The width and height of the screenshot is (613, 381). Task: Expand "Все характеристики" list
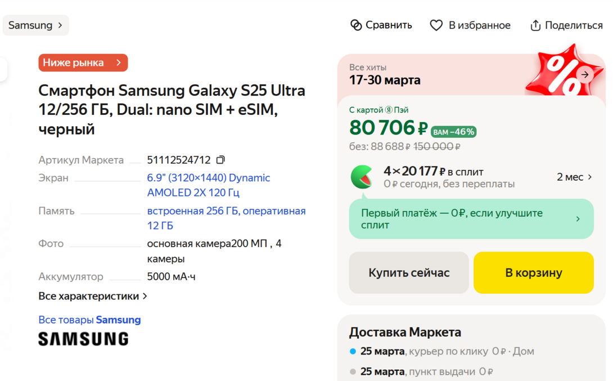93,296
